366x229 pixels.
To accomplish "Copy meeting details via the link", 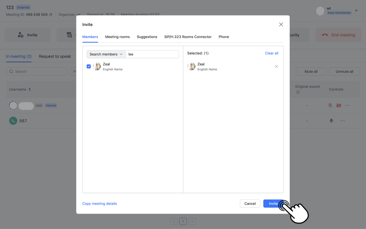I will pyautogui.click(x=100, y=203).
